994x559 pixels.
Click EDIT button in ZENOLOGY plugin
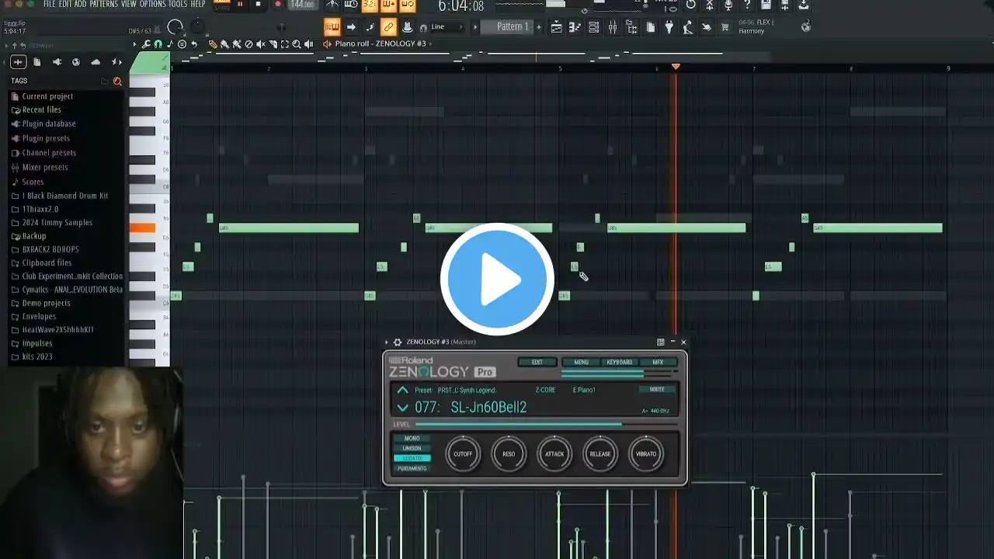(537, 362)
